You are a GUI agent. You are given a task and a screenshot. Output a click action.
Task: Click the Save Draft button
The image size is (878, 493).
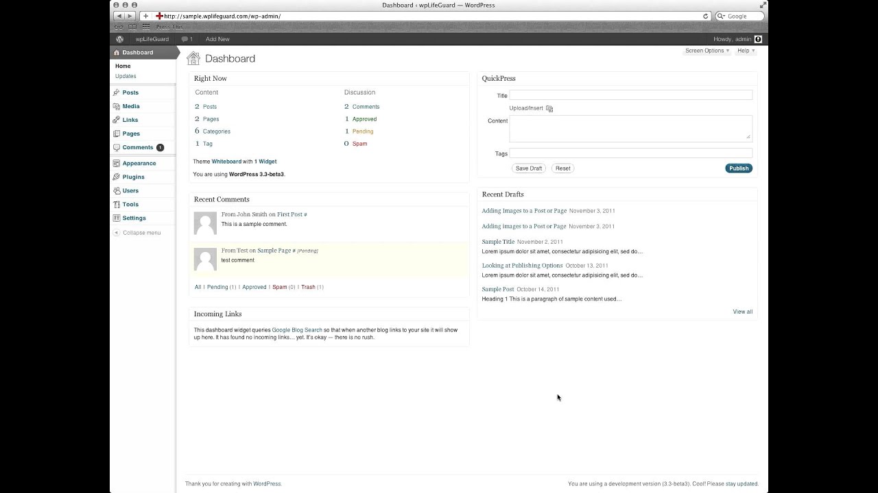click(529, 168)
